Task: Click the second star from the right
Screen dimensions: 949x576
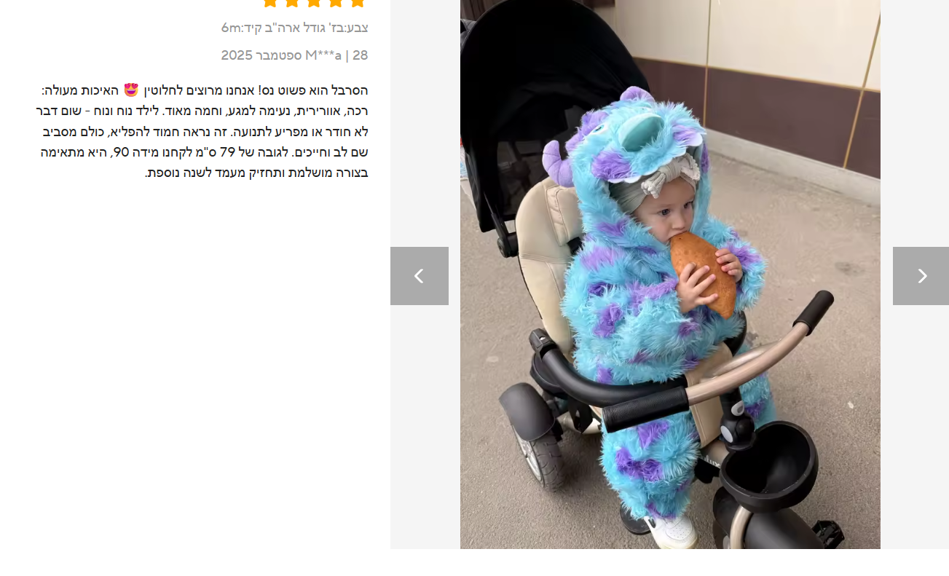Action: coord(336,2)
